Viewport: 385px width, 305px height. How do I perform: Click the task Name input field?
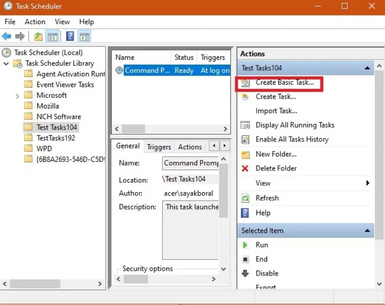(x=191, y=163)
